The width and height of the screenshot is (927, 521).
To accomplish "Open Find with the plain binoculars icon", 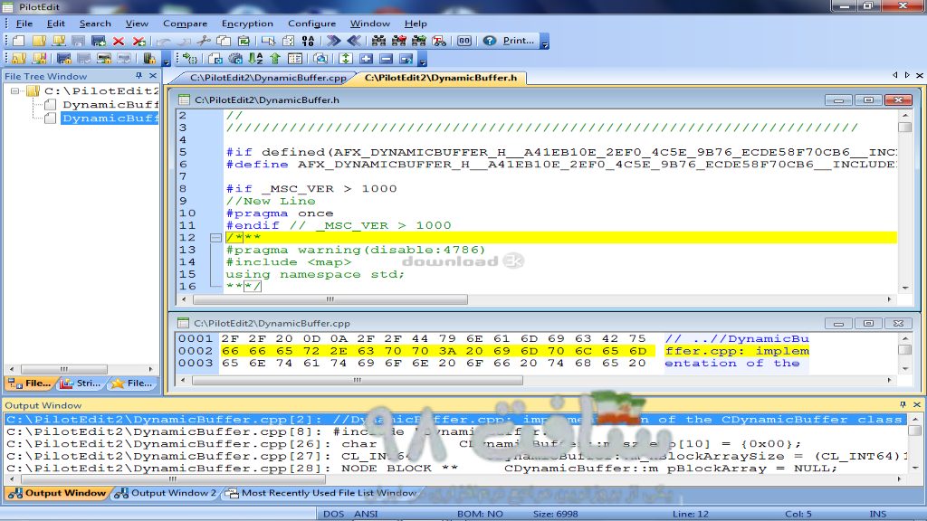I will pos(378,41).
